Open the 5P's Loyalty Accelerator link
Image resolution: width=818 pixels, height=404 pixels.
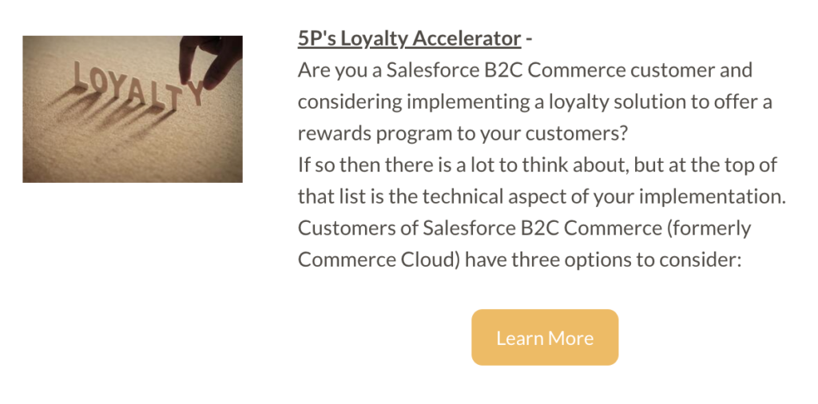(410, 38)
